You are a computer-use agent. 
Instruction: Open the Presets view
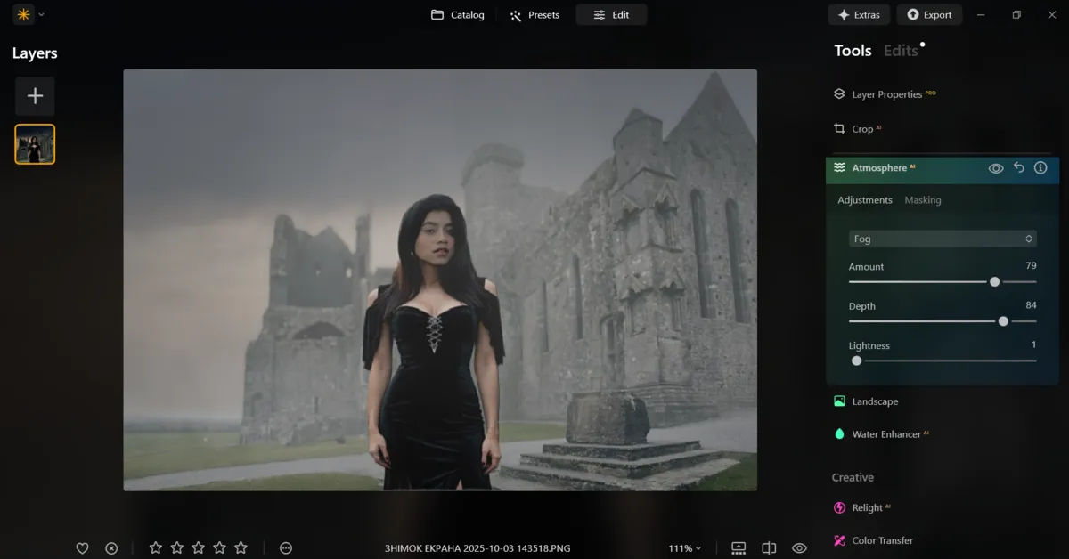pyautogui.click(x=534, y=14)
